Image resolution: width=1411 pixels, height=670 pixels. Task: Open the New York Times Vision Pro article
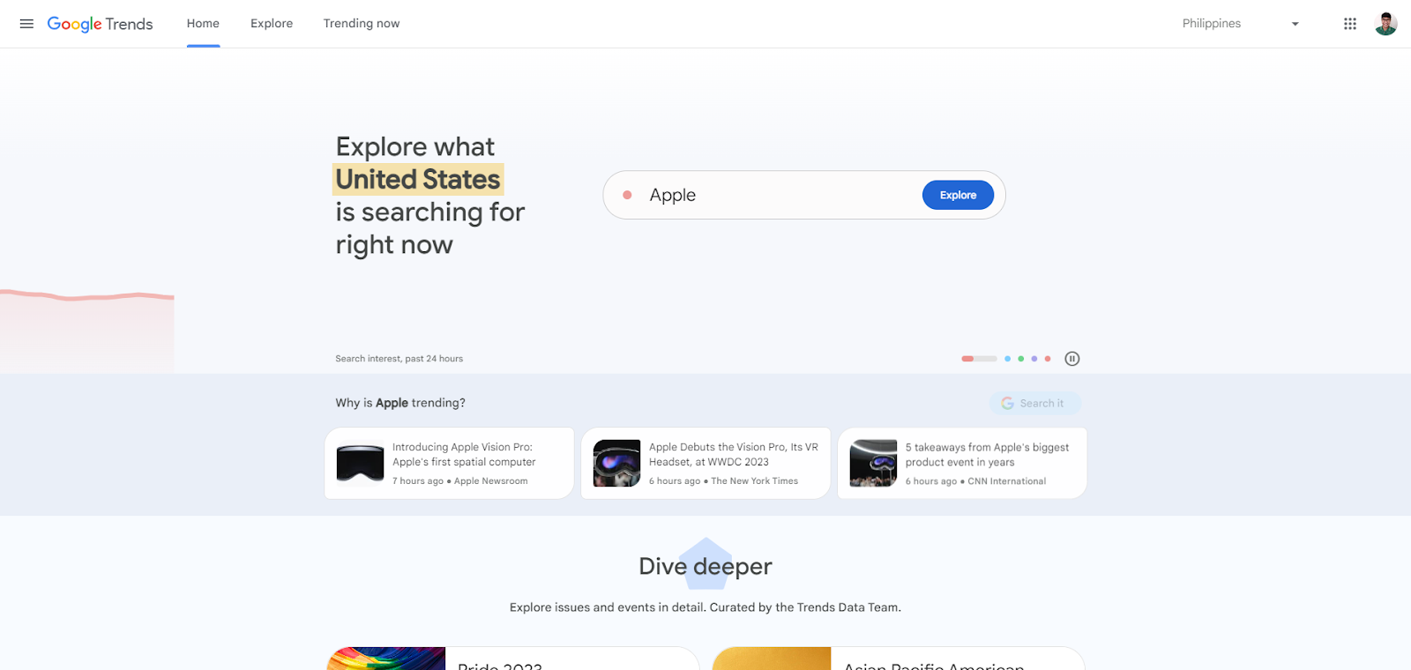[705, 464]
